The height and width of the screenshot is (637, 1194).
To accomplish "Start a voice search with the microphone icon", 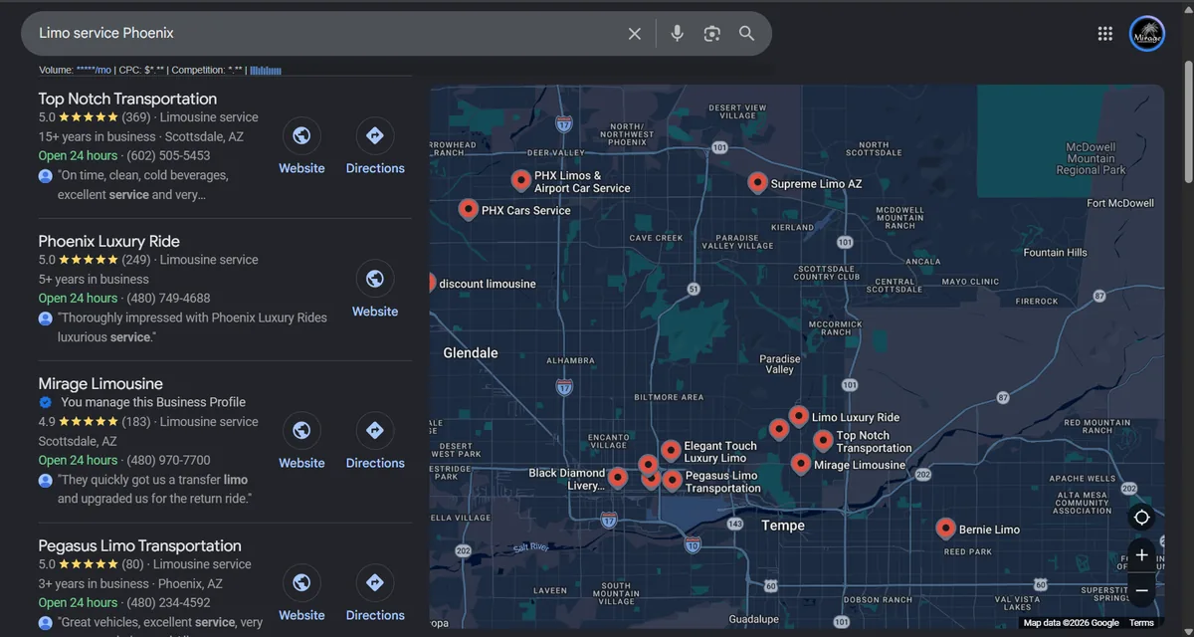I will 678,34.
